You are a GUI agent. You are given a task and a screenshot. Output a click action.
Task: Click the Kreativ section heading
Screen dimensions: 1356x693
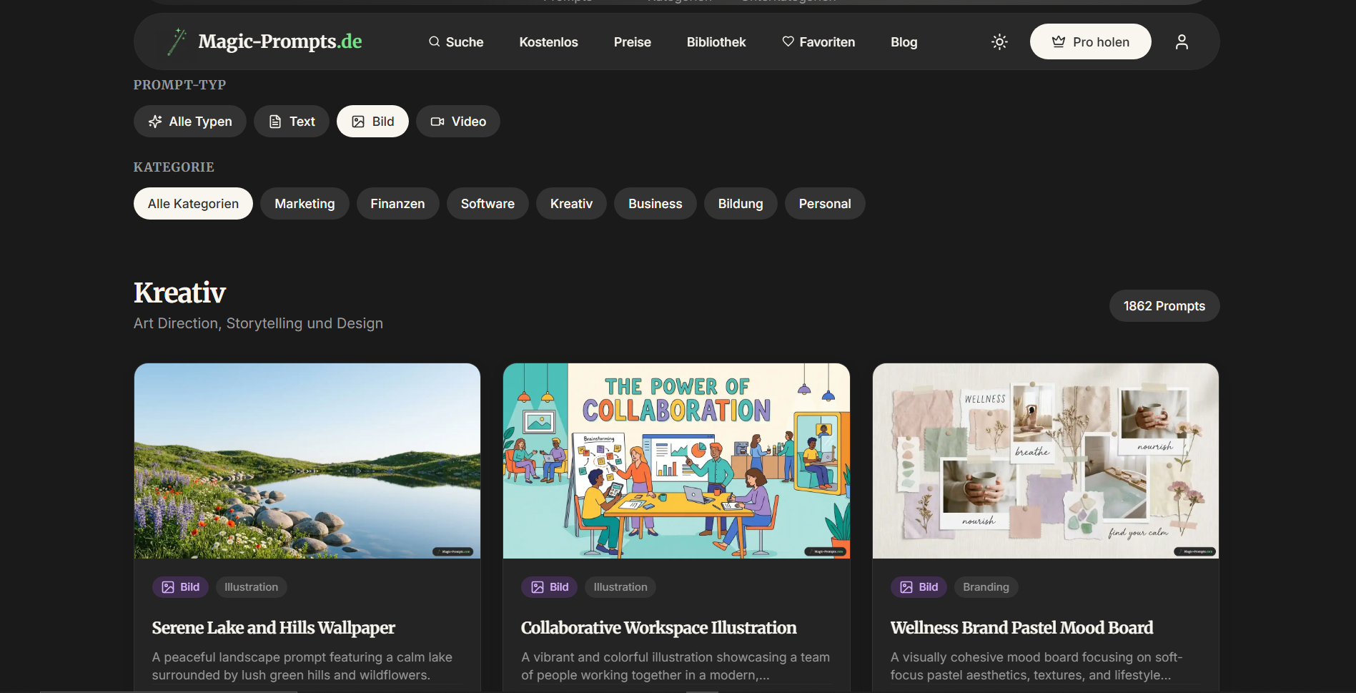click(179, 293)
